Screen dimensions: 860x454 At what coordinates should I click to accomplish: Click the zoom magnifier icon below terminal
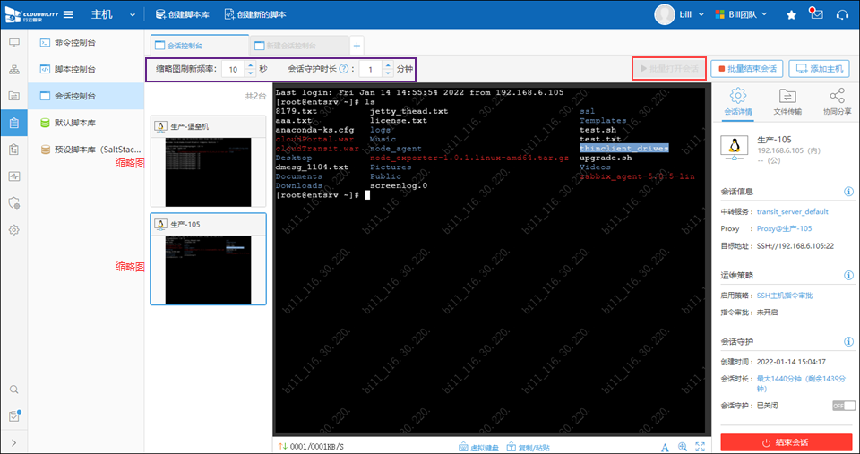683,446
